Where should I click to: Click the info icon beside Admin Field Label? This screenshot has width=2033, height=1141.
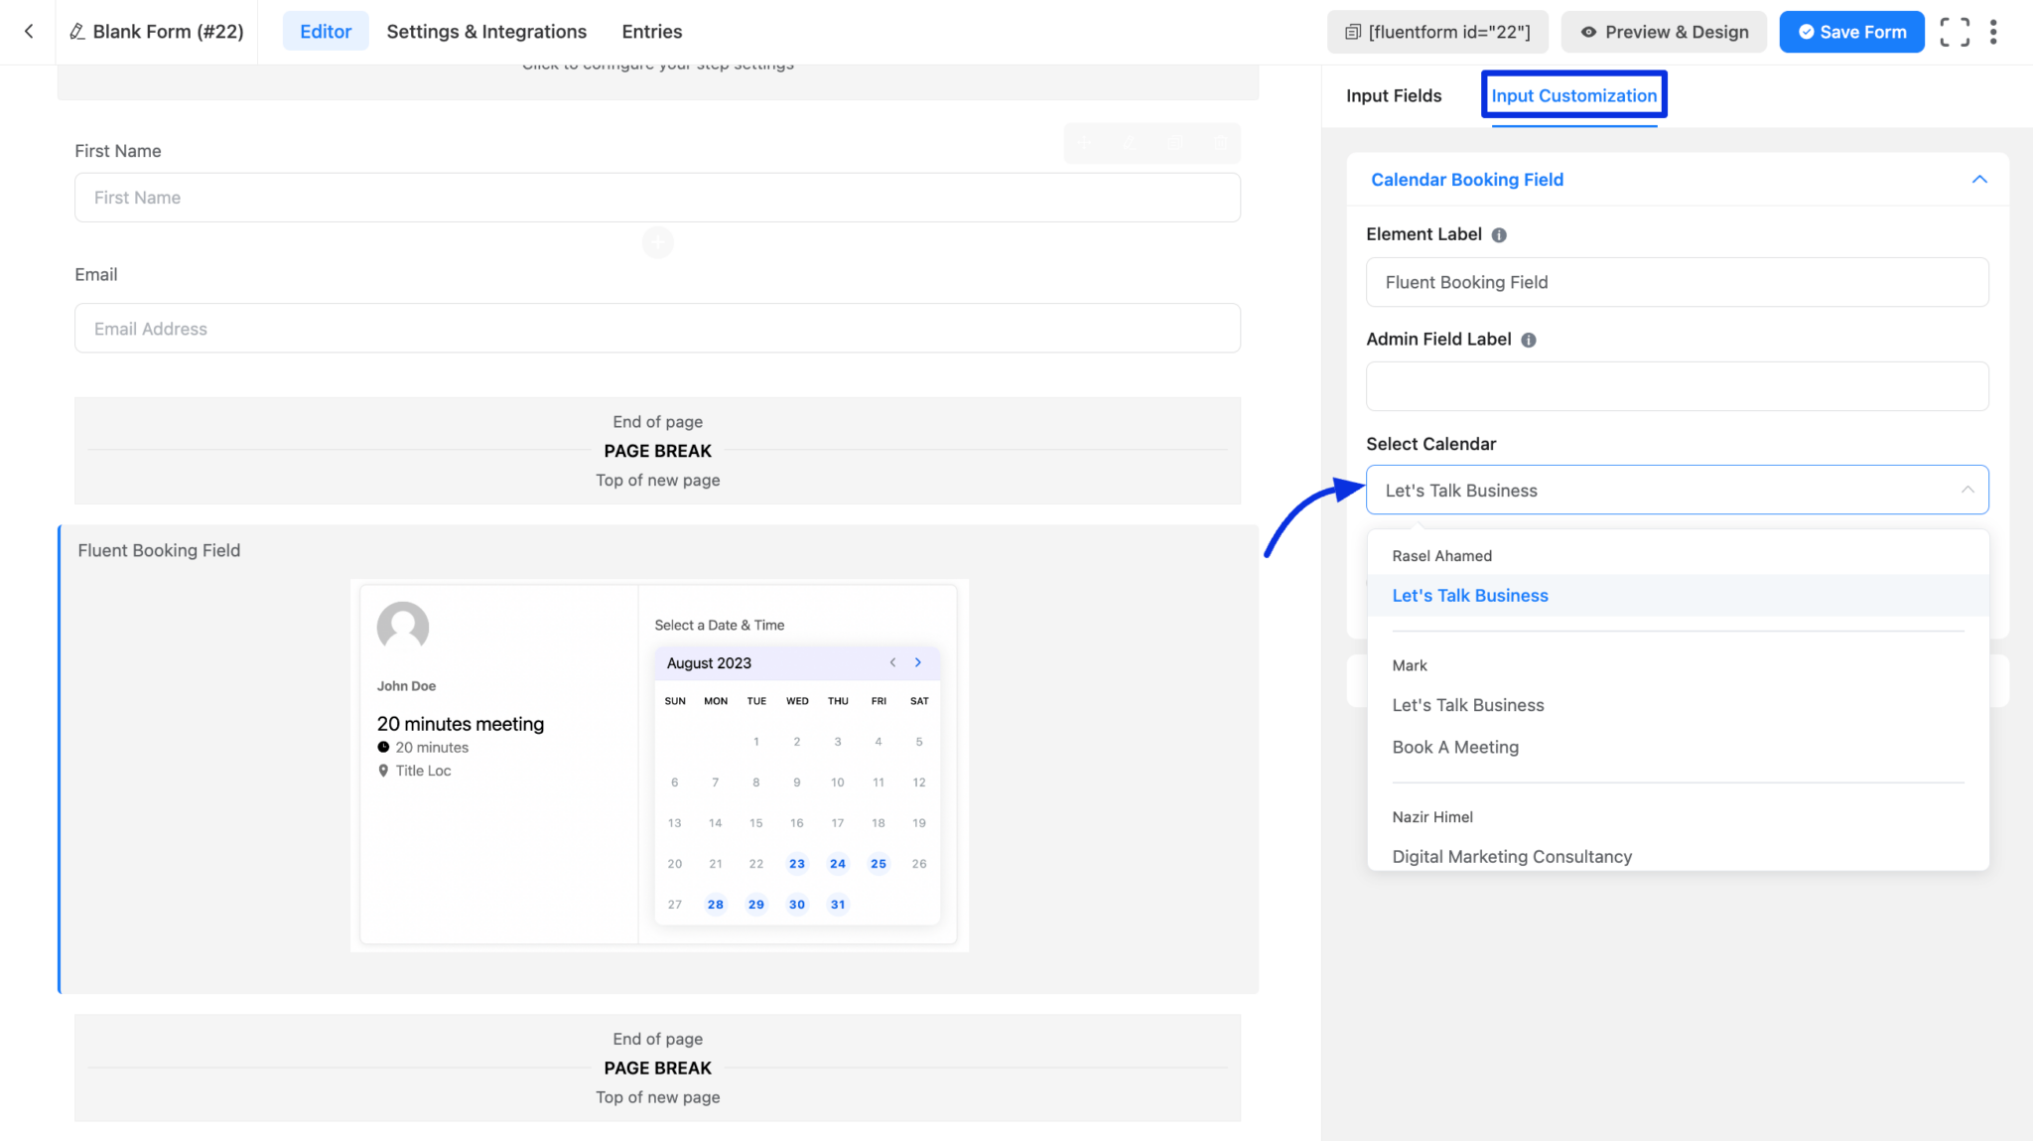[x=1529, y=339]
